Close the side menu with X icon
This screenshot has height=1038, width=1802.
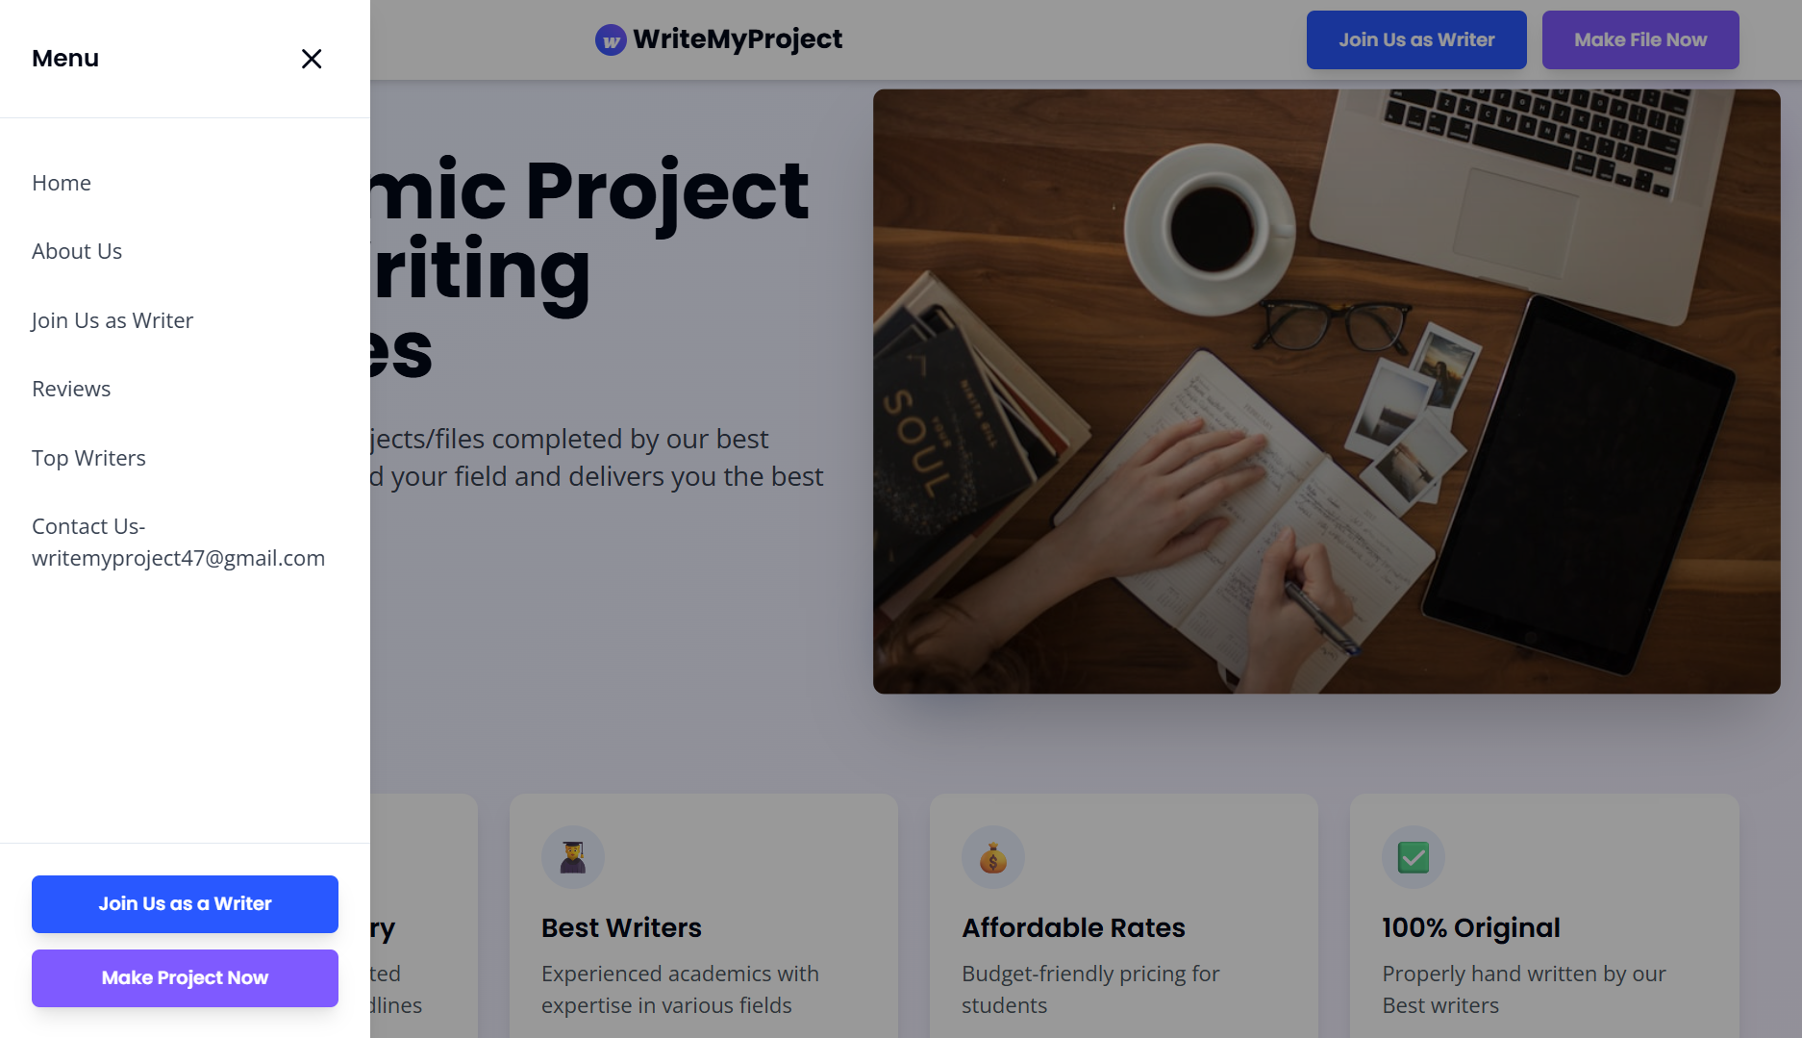[312, 59]
